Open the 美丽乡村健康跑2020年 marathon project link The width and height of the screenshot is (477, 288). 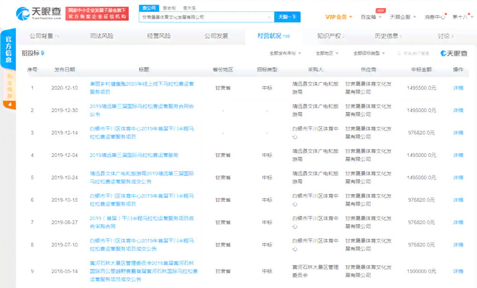pyautogui.click(x=142, y=88)
